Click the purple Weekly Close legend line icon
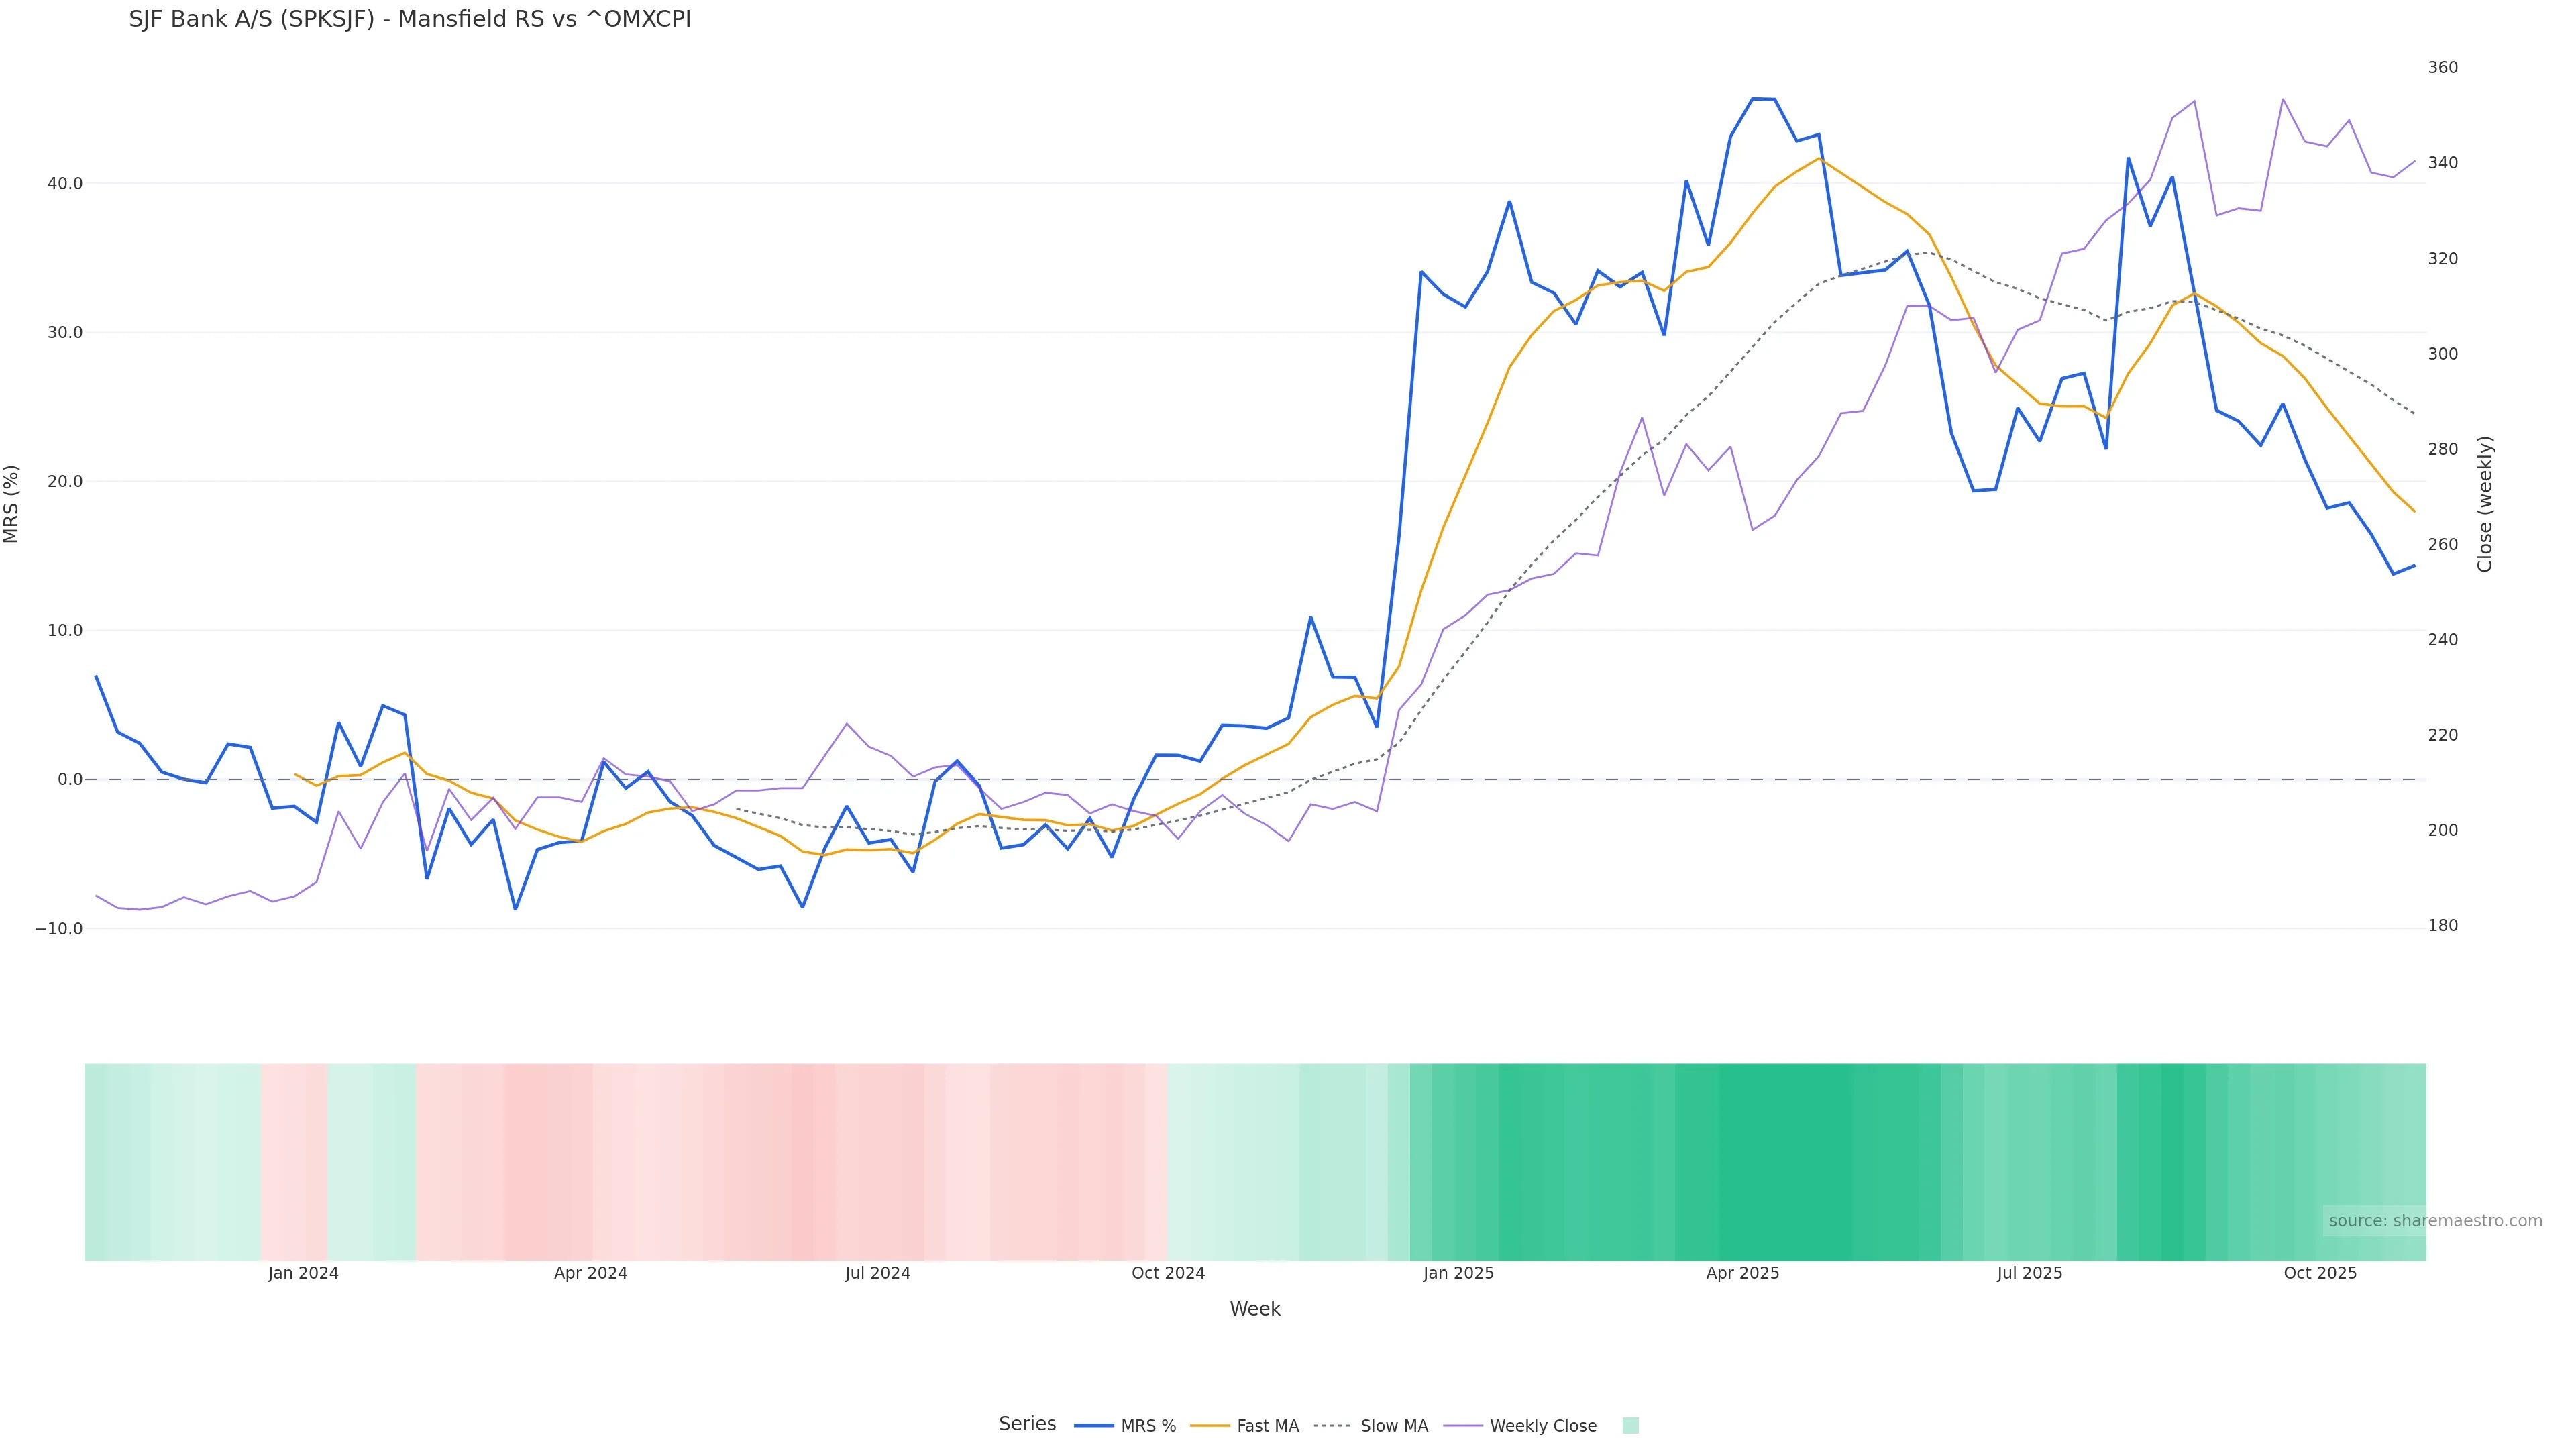2576x1449 pixels. pos(1464,1426)
